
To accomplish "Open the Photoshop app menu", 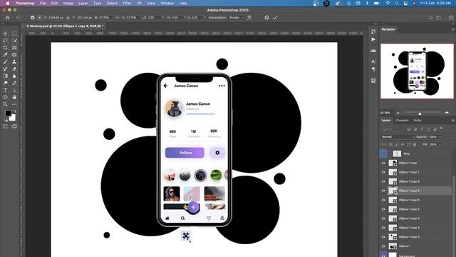I will click(25, 3).
